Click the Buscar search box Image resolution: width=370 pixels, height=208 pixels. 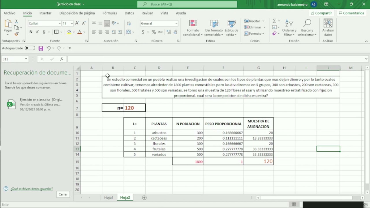(187, 4)
